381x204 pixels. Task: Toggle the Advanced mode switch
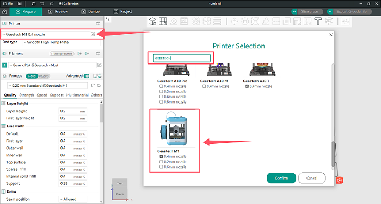click(x=87, y=76)
